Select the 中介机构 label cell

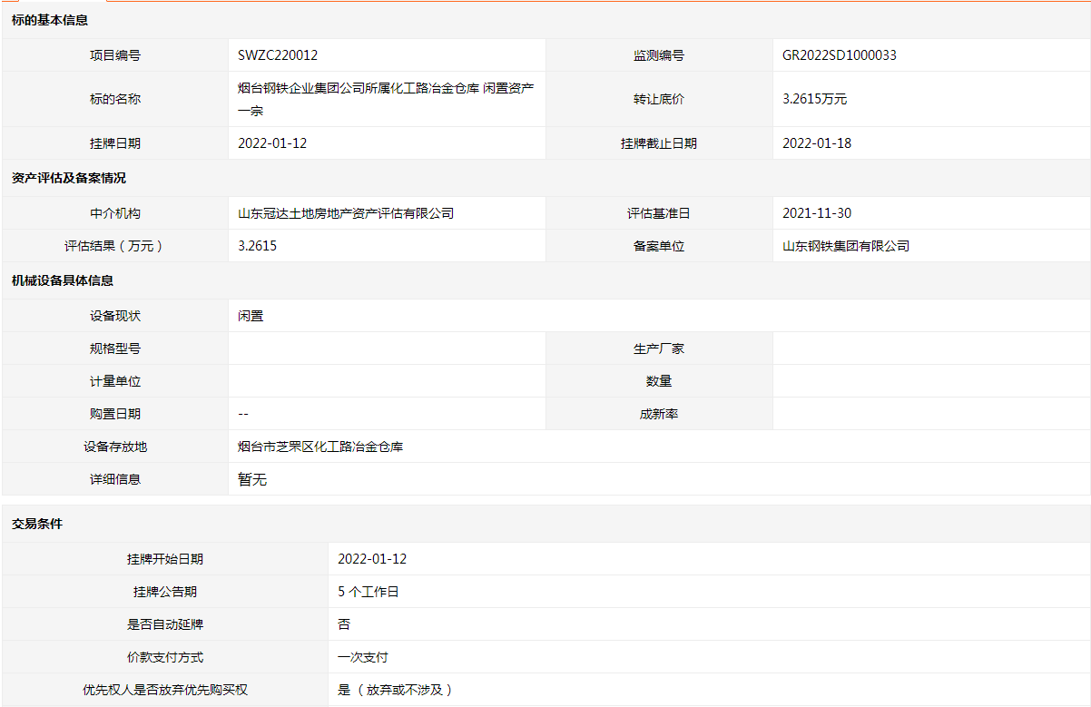115,213
